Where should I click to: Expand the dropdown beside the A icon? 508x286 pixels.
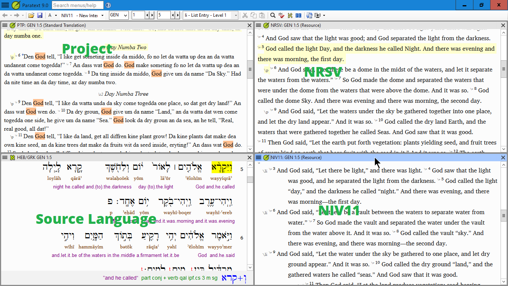point(56,15)
